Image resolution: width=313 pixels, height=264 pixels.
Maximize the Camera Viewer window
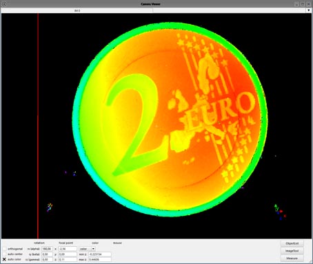pyautogui.click(x=303, y=4)
